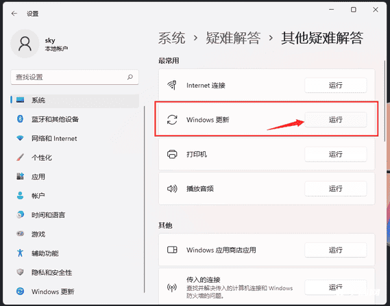390x306 pixels.
Task: Click the Windows 更新 sync icon in sidebar
Action: (x=20, y=291)
